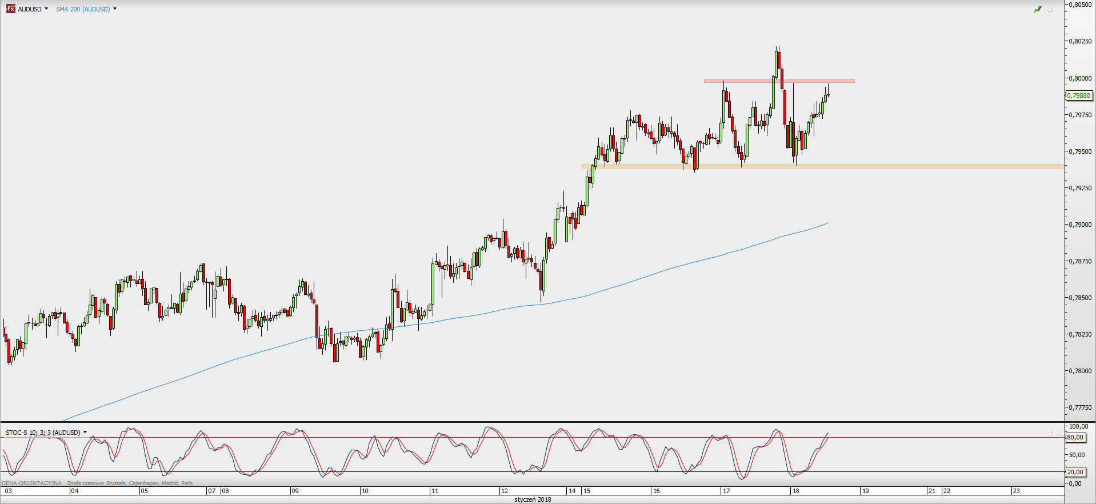Viewport: 1096px width, 504px height.
Task: Click the 0,79500 price axis label
Action: pyautogui.click(x=1080, y=151)
